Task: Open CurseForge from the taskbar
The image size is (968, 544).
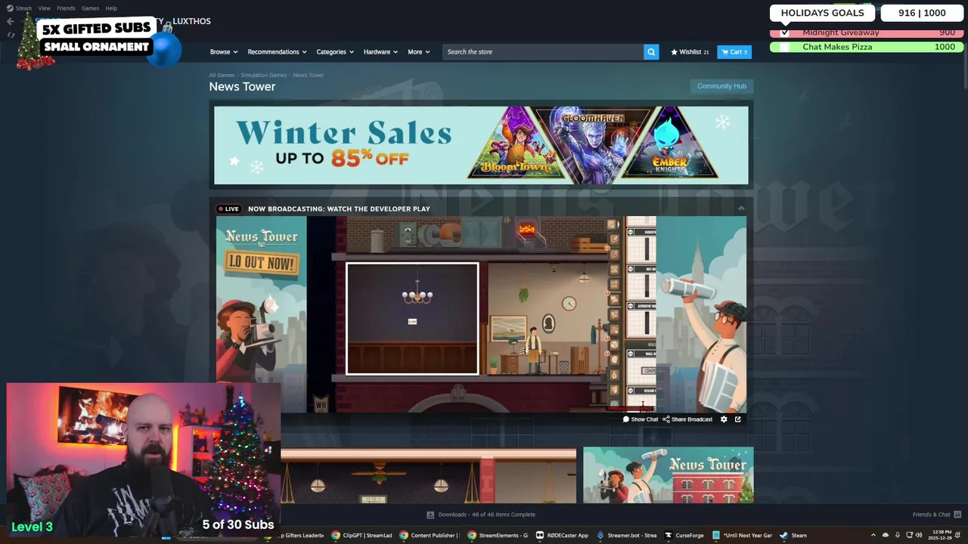Action: (x=684, y=536)
